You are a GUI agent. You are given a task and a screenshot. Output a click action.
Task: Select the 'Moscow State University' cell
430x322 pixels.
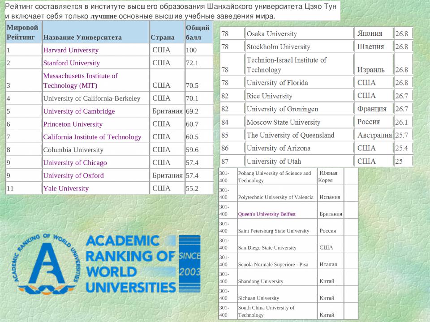[x=299, y=122]
